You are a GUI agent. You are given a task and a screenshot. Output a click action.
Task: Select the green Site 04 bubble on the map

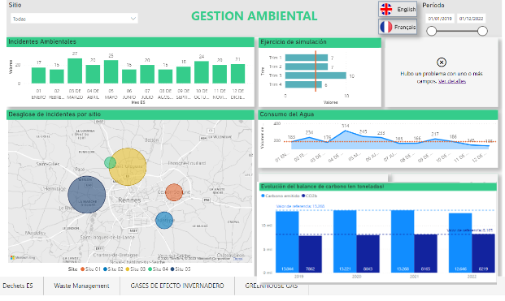click(110, 162)
